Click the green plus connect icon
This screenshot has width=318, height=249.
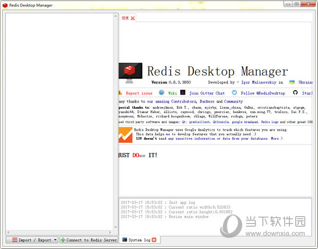[x=63, y=240]
